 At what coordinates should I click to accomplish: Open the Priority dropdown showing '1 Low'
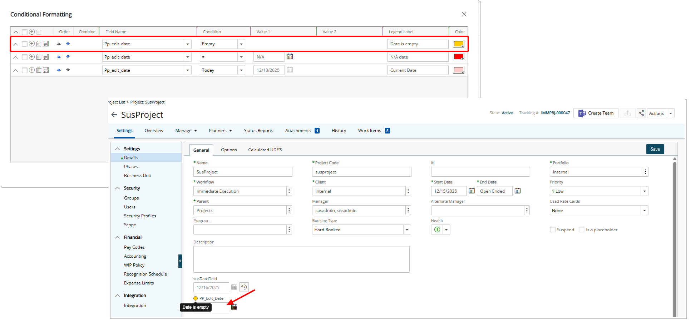coord(645,191)
